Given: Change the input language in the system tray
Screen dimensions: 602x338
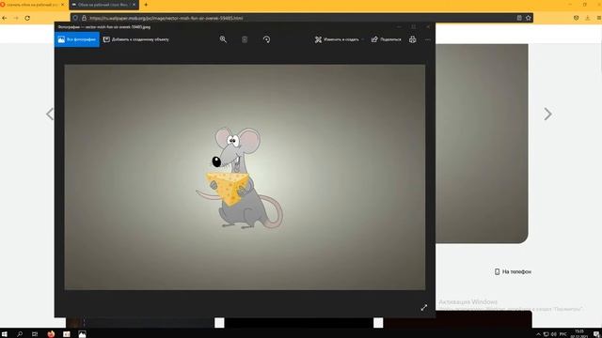Looking at the screenshot, I should (x=563, y=334).
